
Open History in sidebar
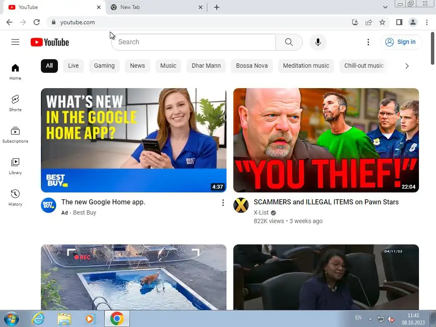pos(15,198)
